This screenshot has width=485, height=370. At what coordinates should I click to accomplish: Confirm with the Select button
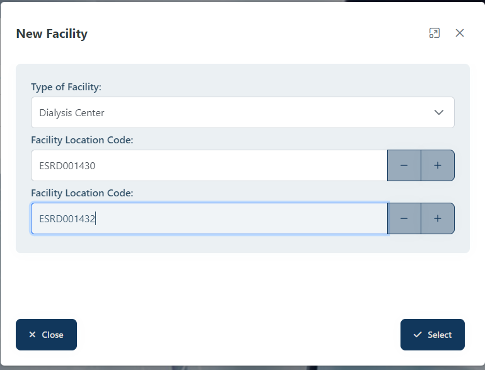(433, 335)
